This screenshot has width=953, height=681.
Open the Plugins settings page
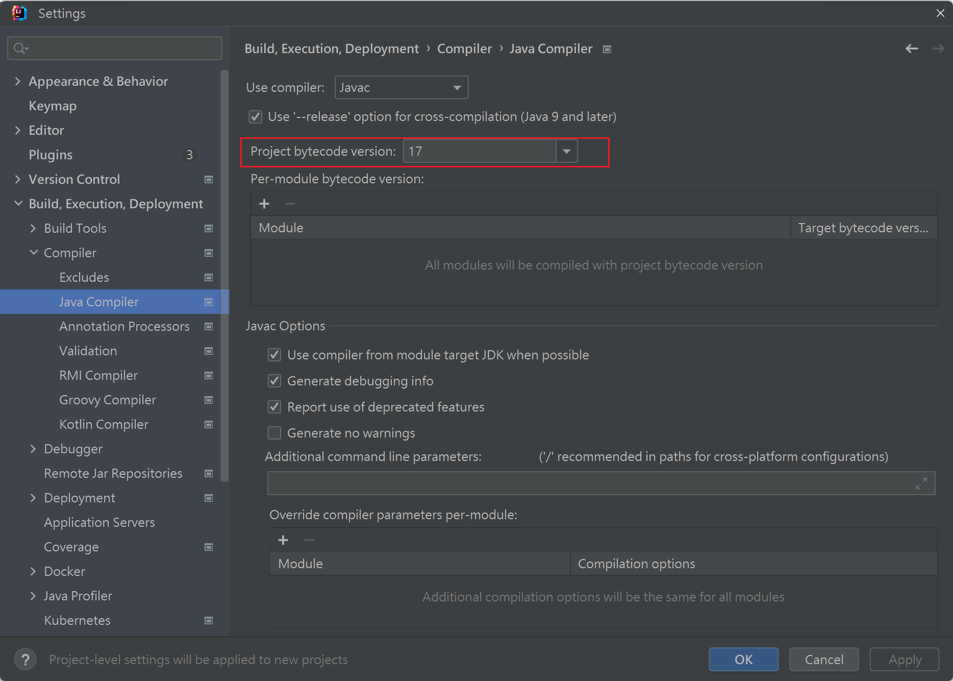51,155
